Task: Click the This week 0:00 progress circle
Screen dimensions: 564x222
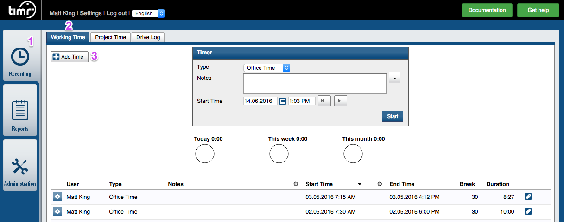Action: point(279,154)
